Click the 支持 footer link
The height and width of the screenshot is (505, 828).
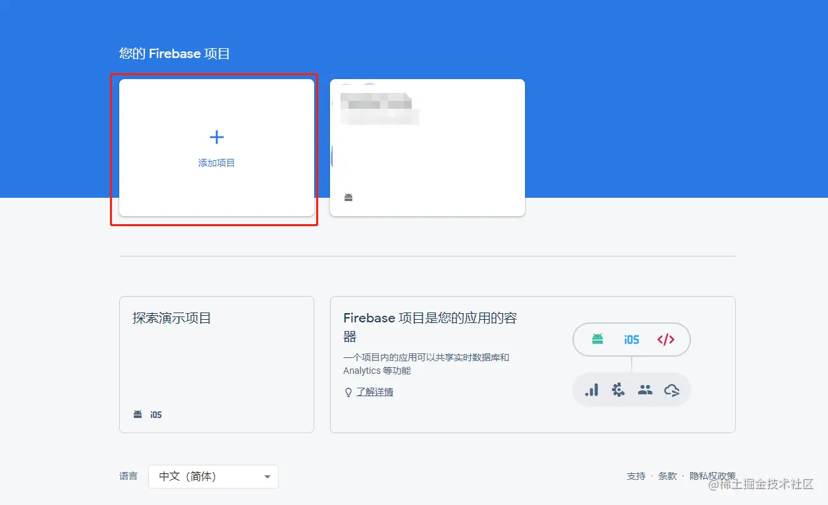click(x=635, y=475)
